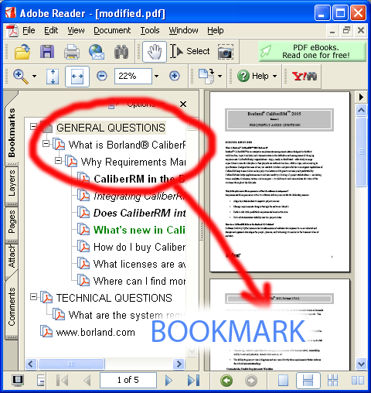Zoom in with the plus button
This screenshot has width=371, height=393.
pos(175,76)
